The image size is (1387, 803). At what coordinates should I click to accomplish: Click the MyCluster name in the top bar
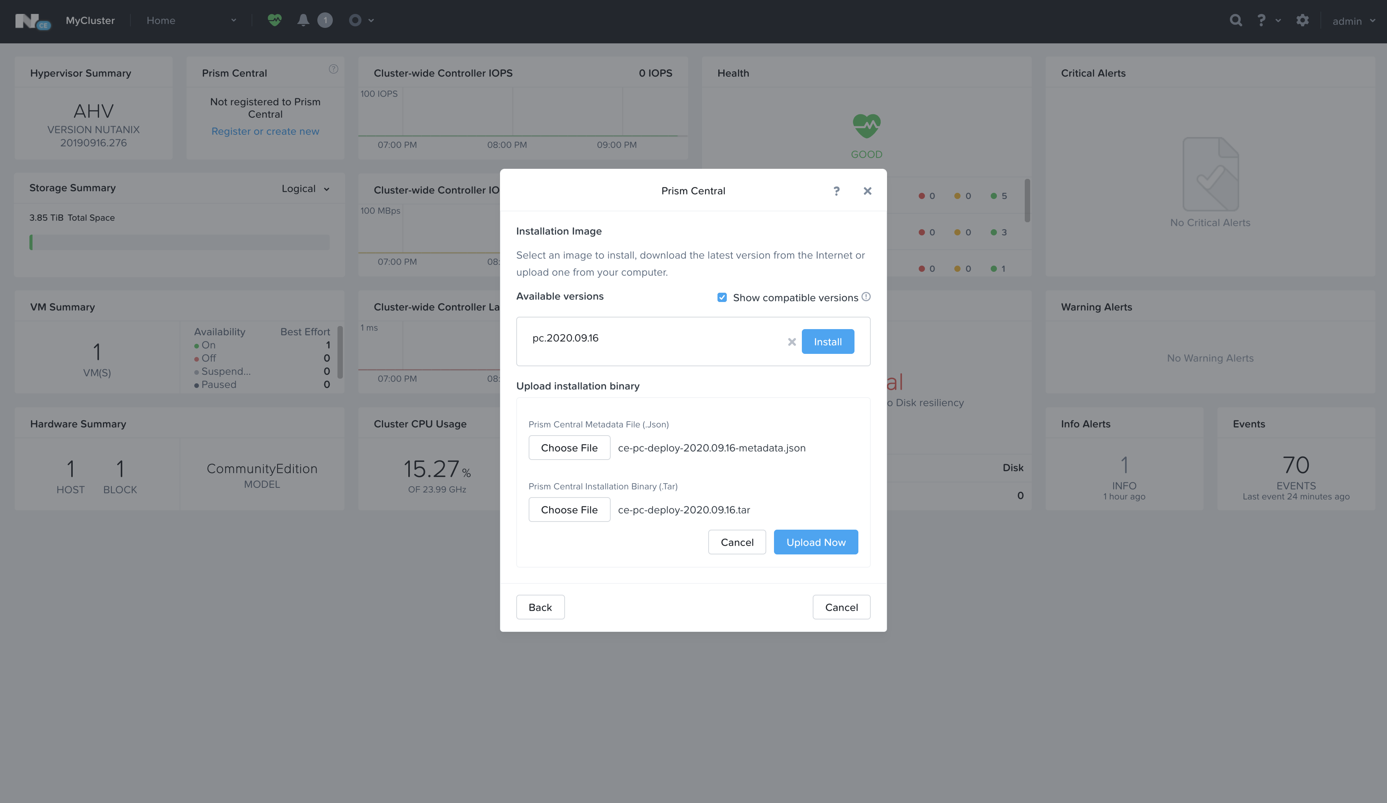[90, 21]
